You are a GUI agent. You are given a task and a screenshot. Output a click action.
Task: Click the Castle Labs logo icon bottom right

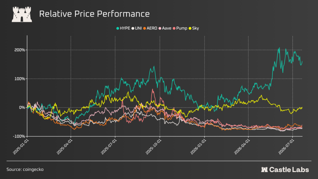point(264,170)
